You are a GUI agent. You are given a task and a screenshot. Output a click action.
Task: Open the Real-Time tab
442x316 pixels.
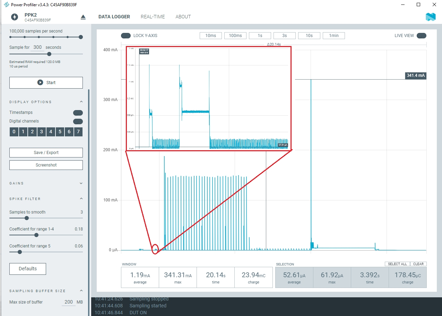tap(153, 17)
